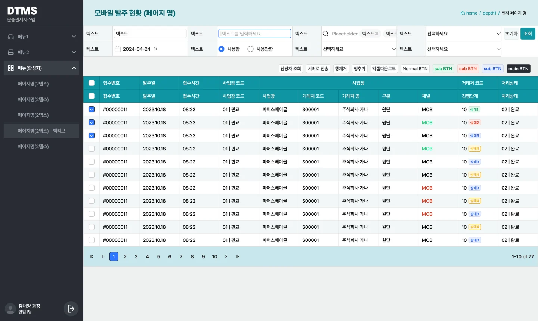Uncheck the row checkbox with 상태2 badge
The image size is (538, 321).
click(92, 122)
